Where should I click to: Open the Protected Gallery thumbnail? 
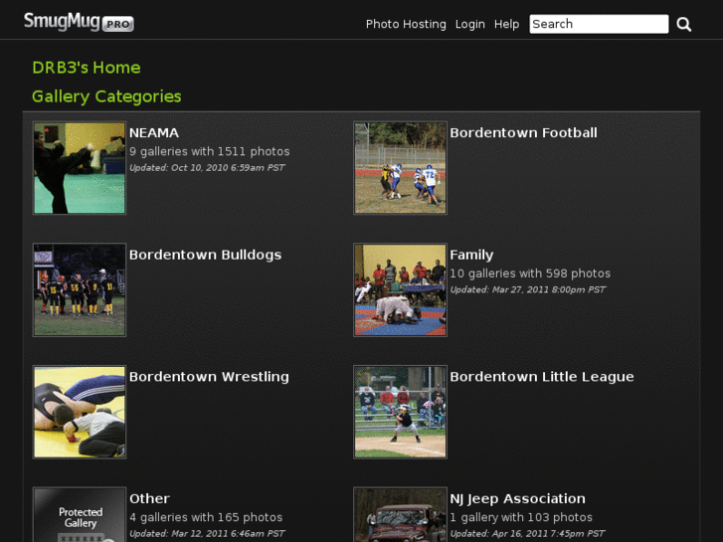pos(80,515)
